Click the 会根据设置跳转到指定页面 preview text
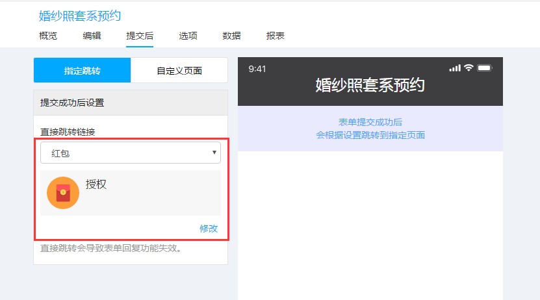This screenshot has height=300, width=540. tap(370, 135)
